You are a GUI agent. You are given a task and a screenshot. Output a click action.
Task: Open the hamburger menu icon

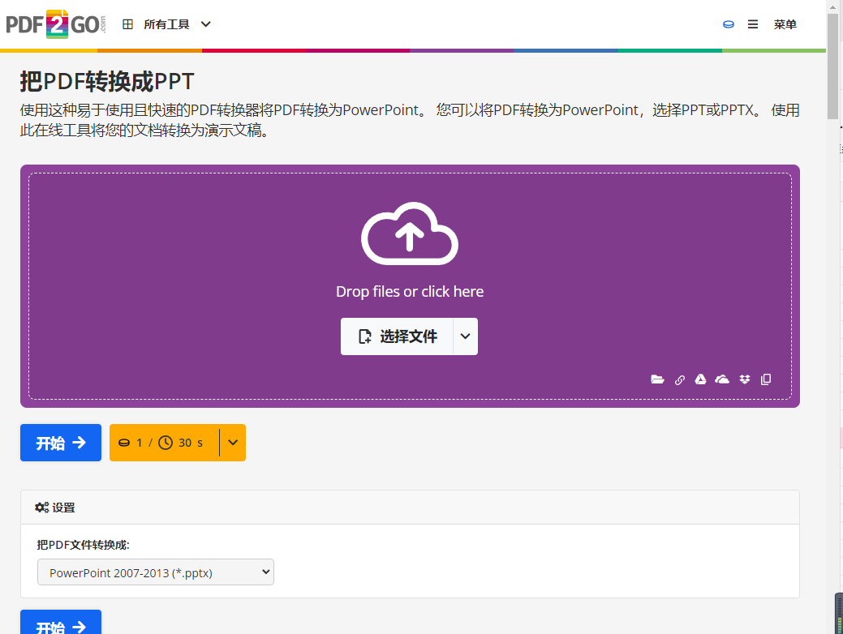tap(753, 24)
